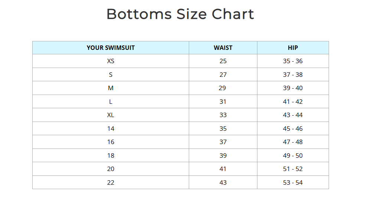This screenshot has height=198, width=375.
Task: Click size 16 in the swimsuit column
Action: point(111,142)
